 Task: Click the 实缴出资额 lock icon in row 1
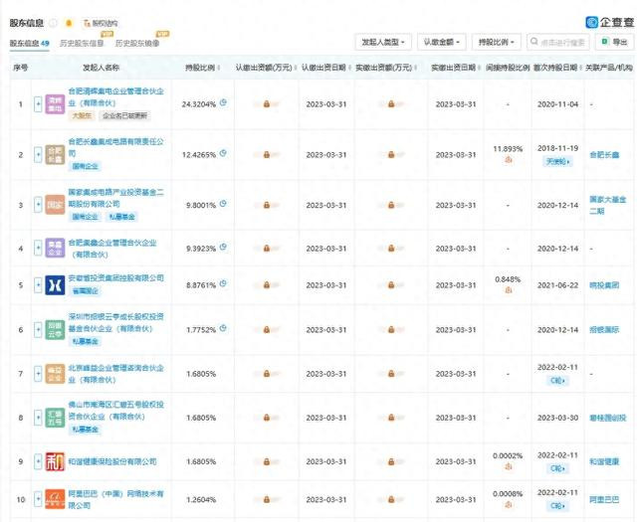click(391, 104)
